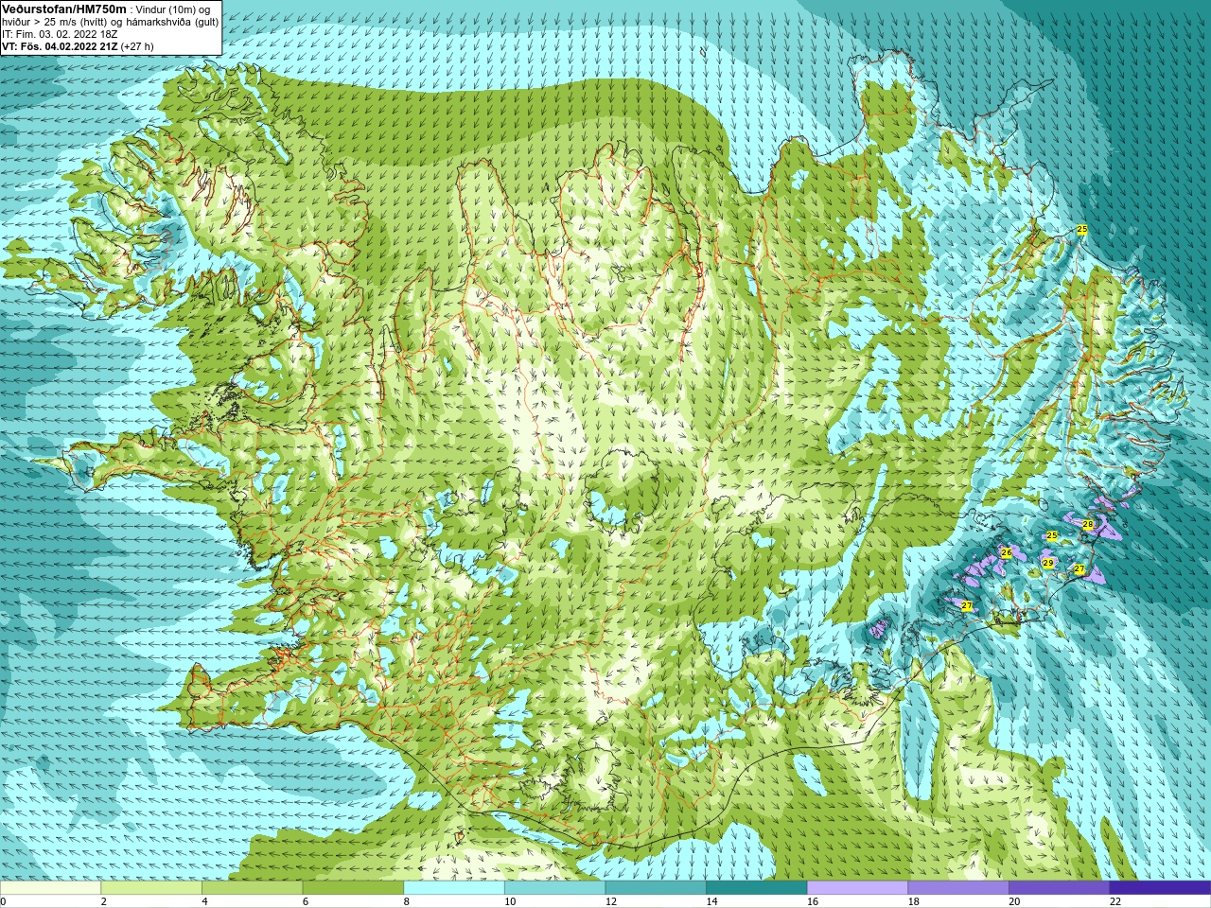
Task: Click the 'VT: Fös. 04.02.2022 21Z (+27 h)' line
Action: pyautogui.click(x=78, y=46)
